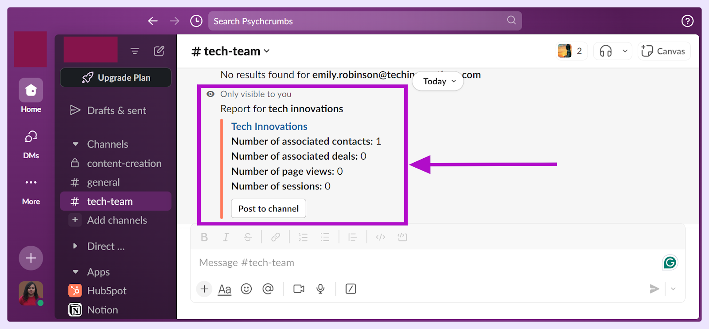Click the Grammarly icon in message box
The width and height of the screenshot is (709, 329).
coord(670,262)
